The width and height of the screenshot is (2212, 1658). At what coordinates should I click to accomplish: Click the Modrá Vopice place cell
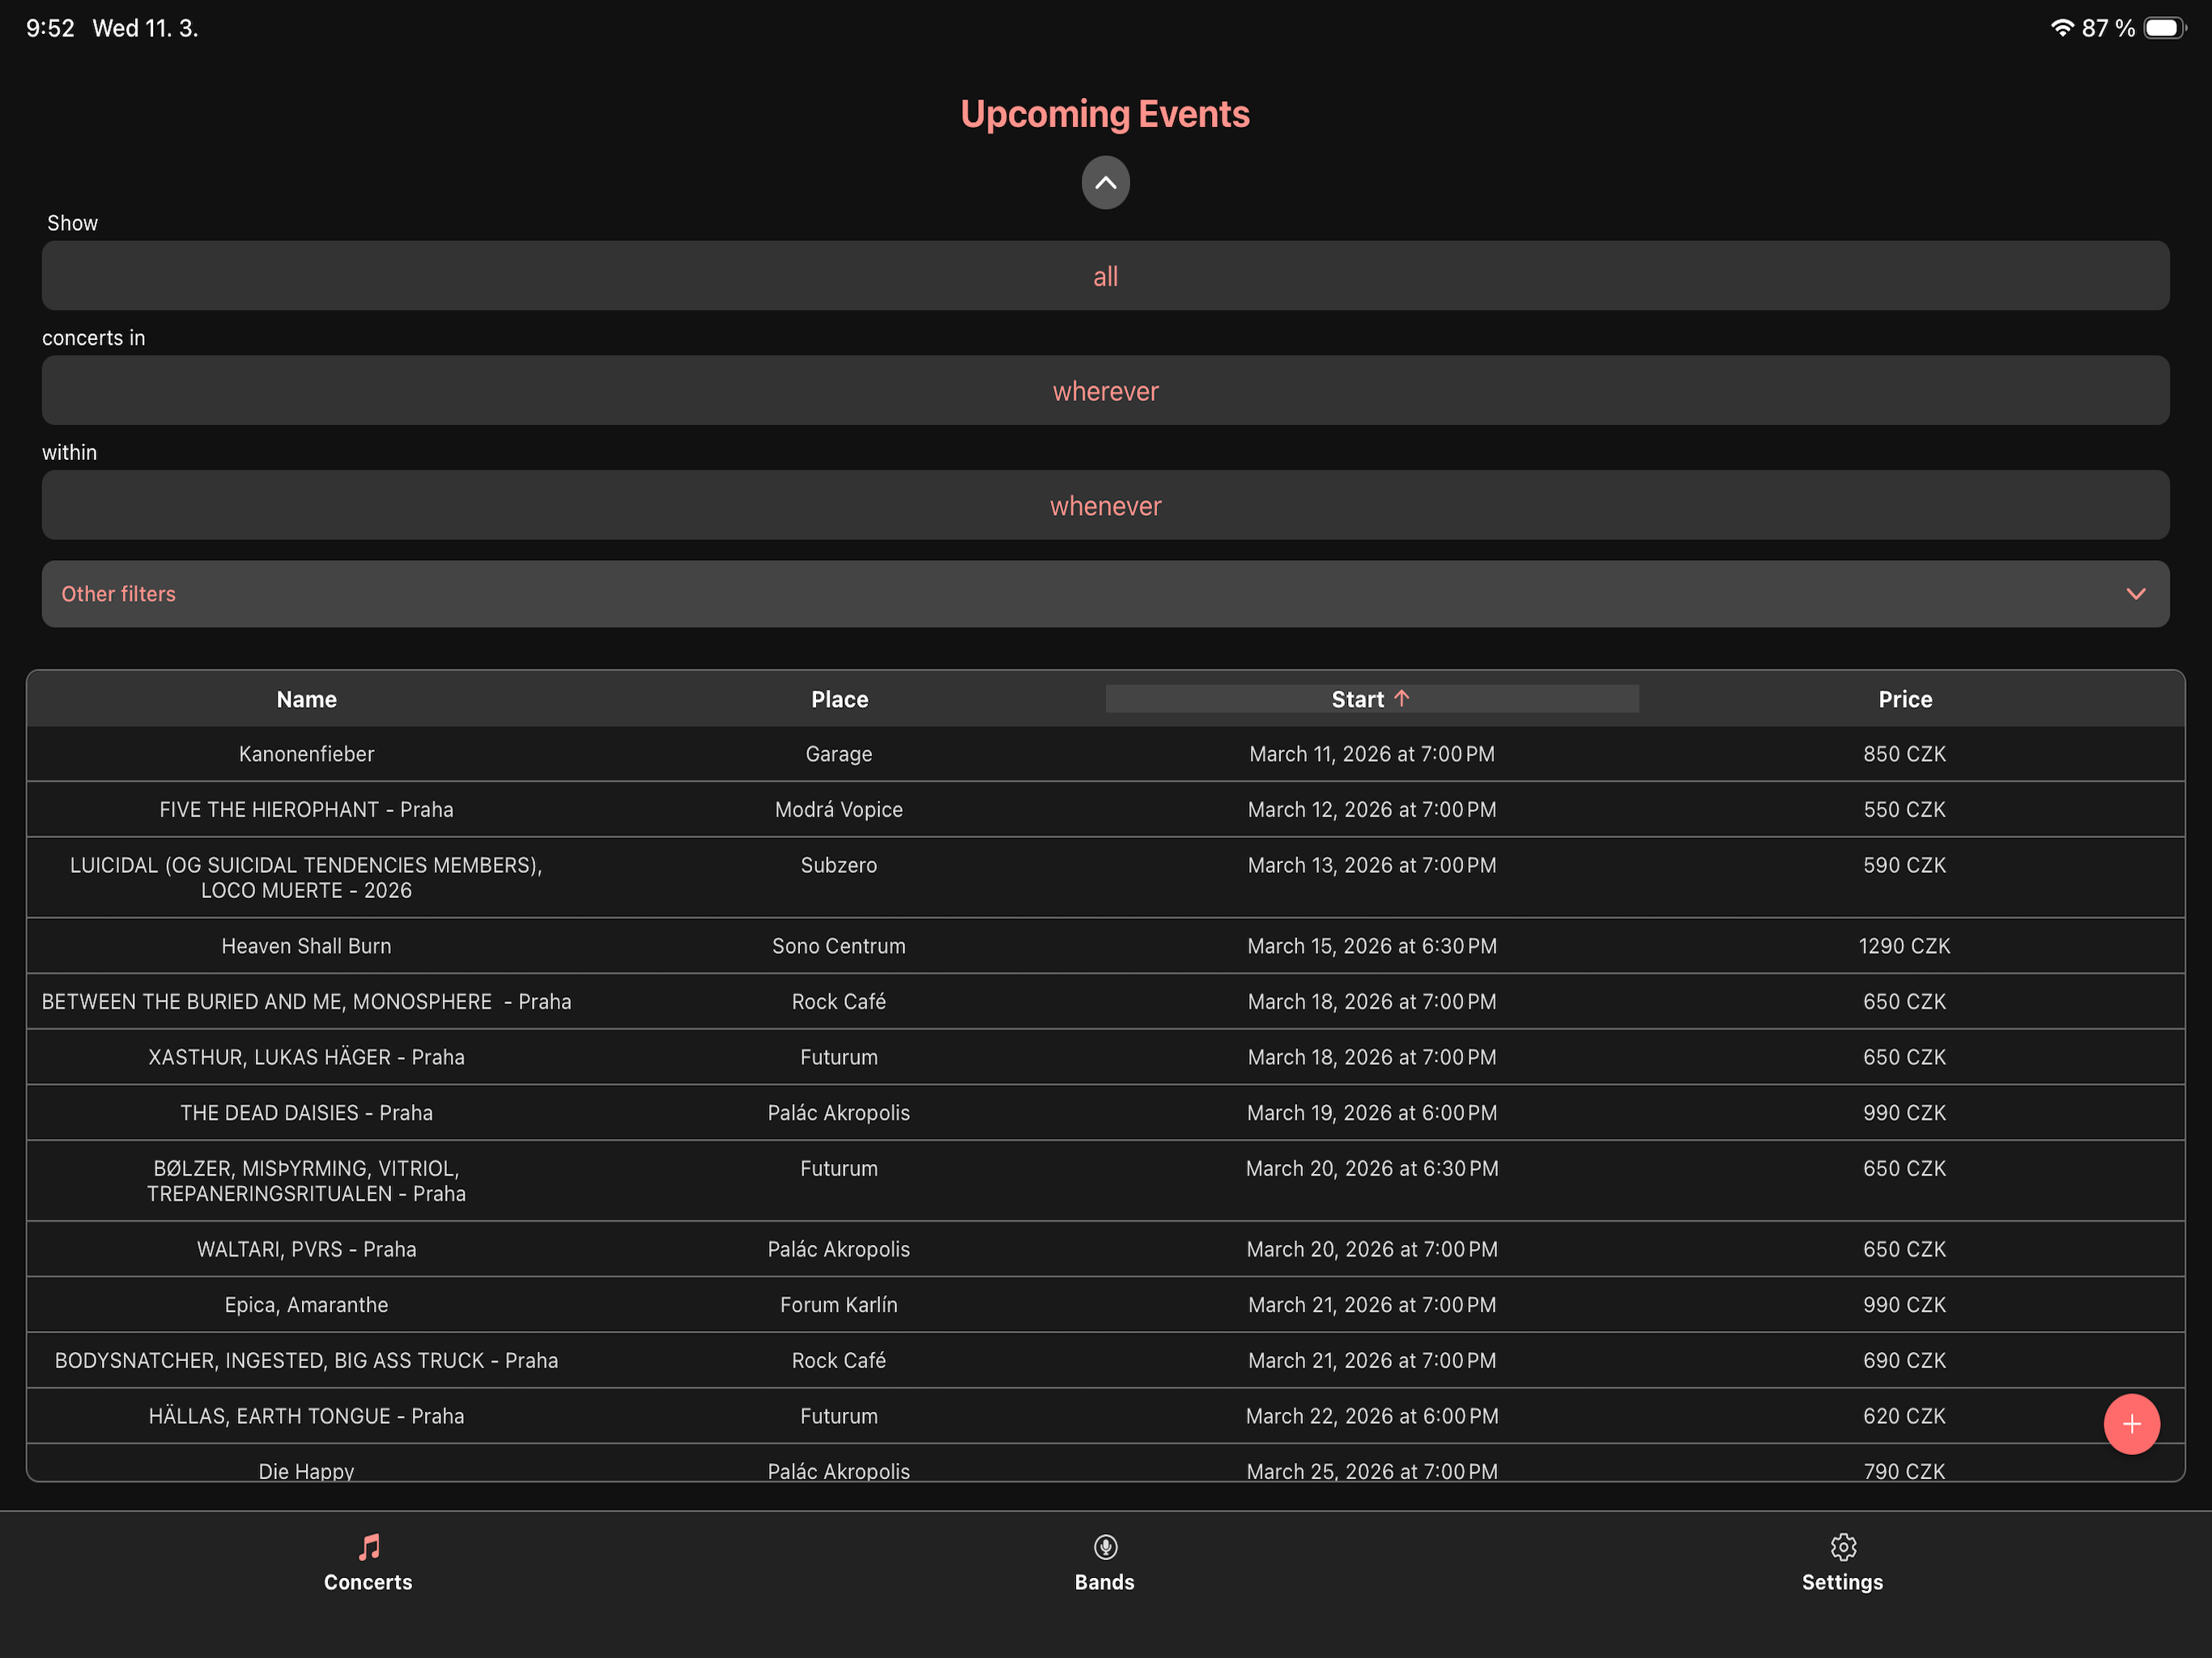pyautogui.click(x=839, y=810)
